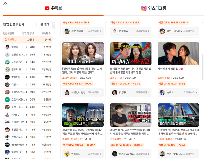The width and height of the screenshot is (206, 159).
Task: Click 임성욱 profile avatar in list
Action: click(7, 47)
